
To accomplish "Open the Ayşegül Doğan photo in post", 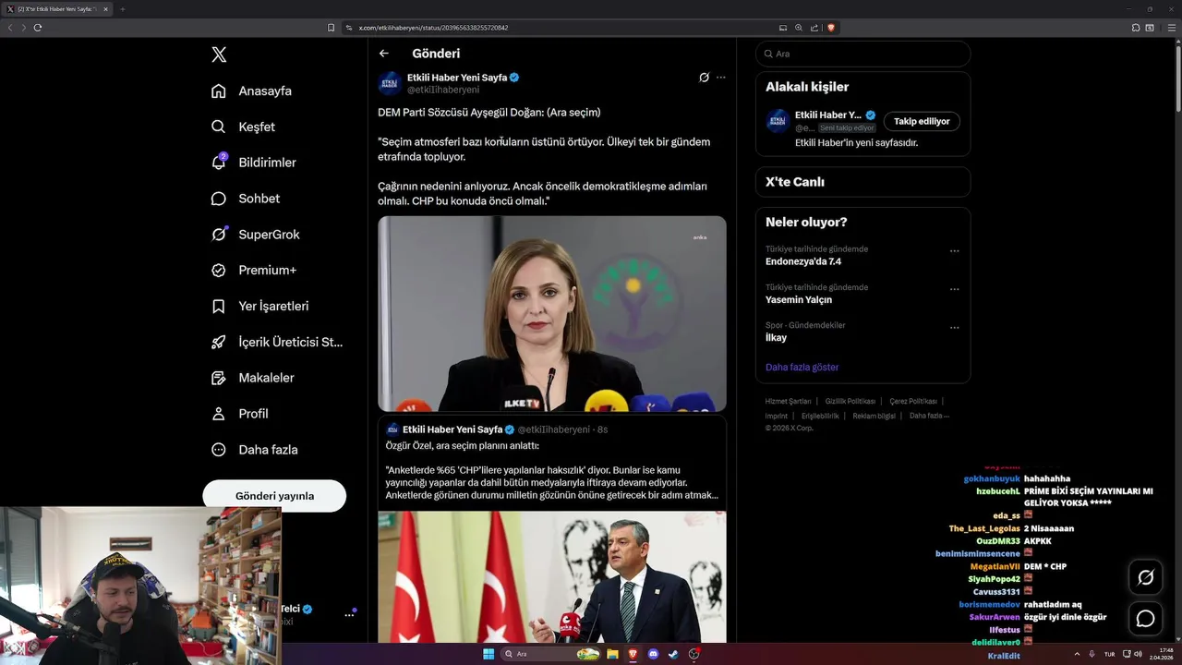I will 552,314.
